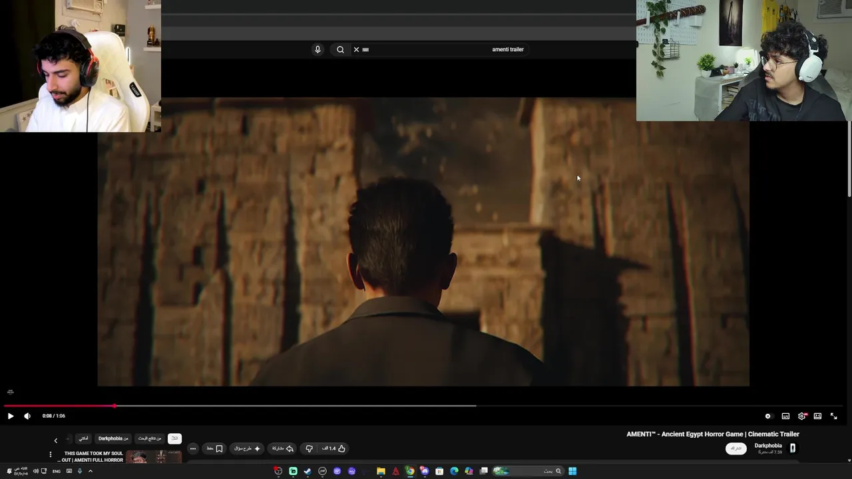Run the search with the magnifier icon
Screen dimensions: 852x479
[x=340, y=49]
